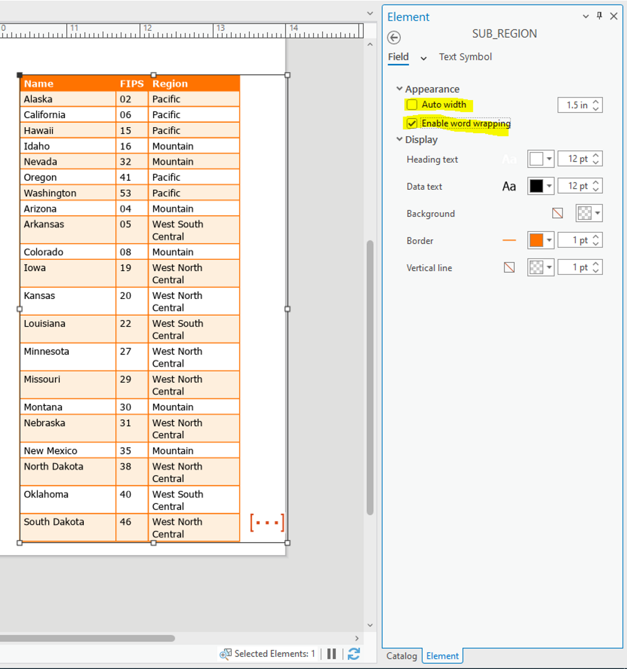Open the Border color dropdown

coord(548,240)
